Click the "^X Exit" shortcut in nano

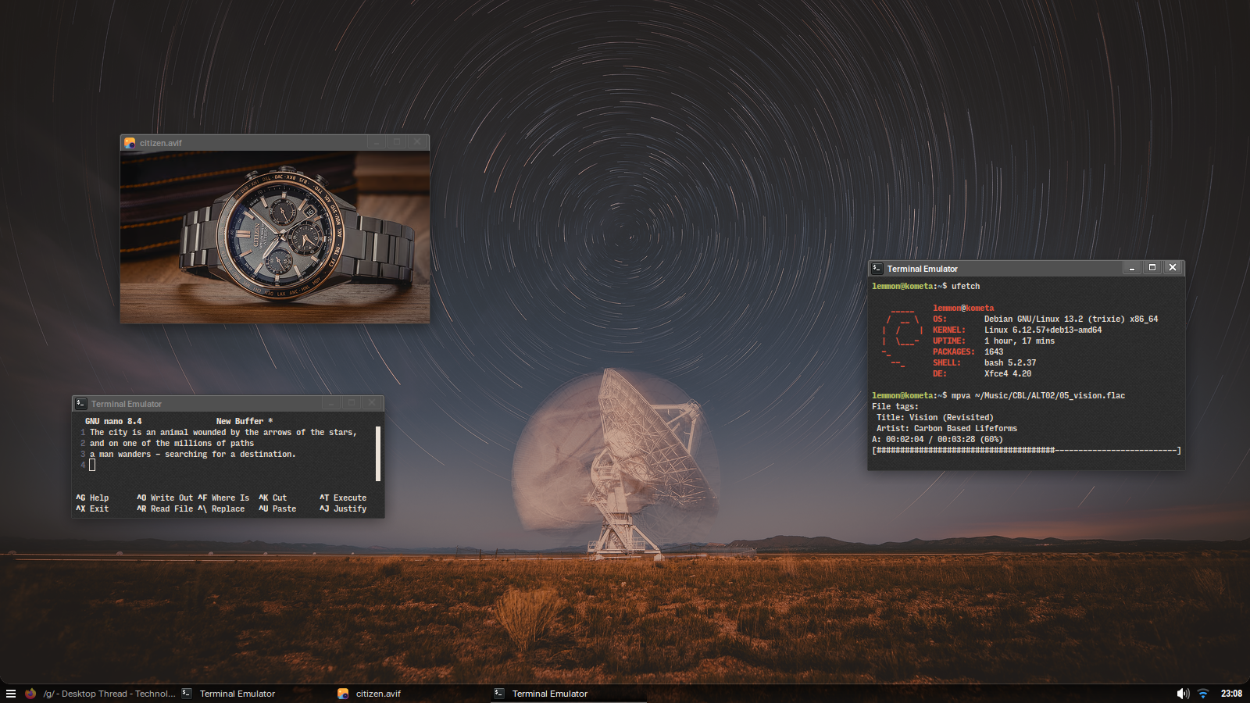pyautogui.click(x=92, y=509)
